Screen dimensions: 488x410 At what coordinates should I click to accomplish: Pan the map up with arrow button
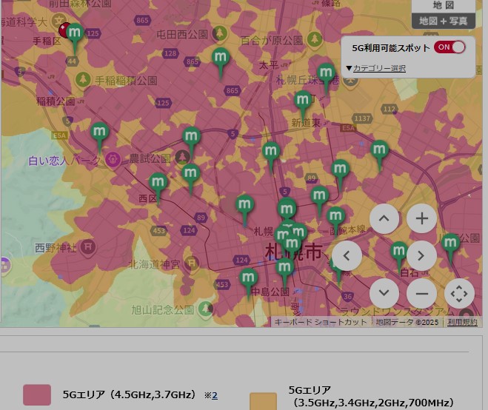pyautogui.click(x=384, y=218)
